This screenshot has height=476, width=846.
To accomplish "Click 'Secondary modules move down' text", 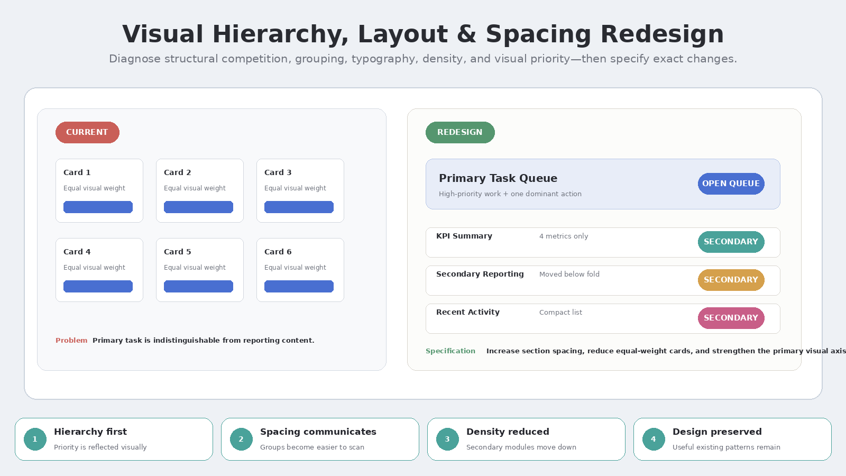I will (x=521, y=447).
